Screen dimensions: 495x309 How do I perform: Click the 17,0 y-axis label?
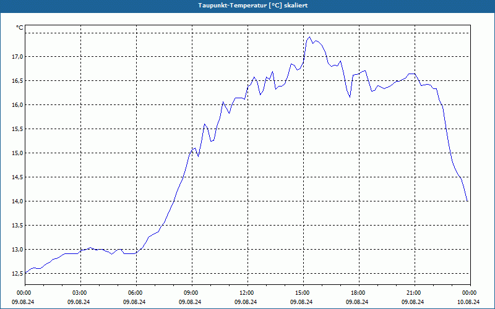tap(18, 57)
